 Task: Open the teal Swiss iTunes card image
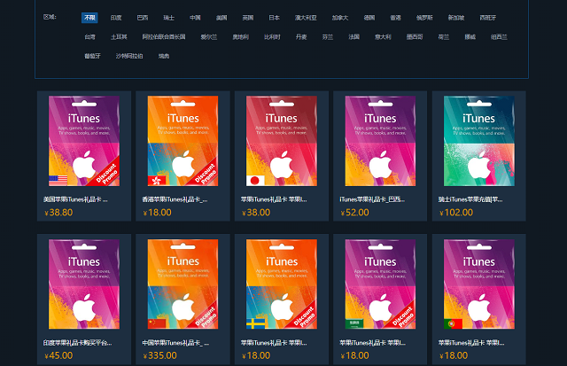(x=478, y=141)
